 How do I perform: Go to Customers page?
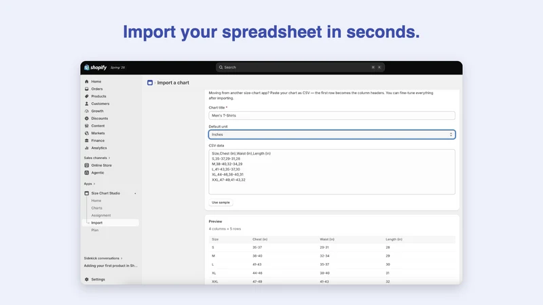point(100,104)
